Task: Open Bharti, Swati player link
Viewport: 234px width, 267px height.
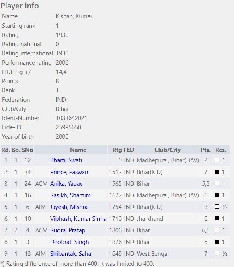Action: tap(66, 160)
